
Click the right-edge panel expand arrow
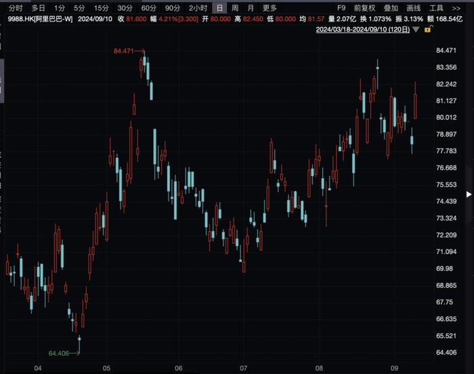(x=469, y=194)
